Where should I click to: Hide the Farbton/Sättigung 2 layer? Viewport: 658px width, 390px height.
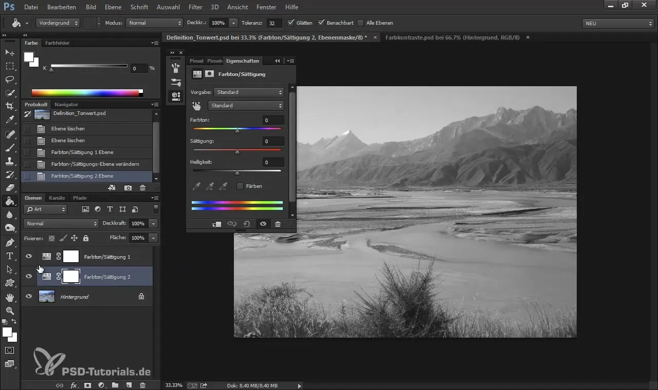click(29, 277)
